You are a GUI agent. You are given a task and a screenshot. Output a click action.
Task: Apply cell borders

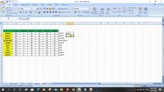31,12
